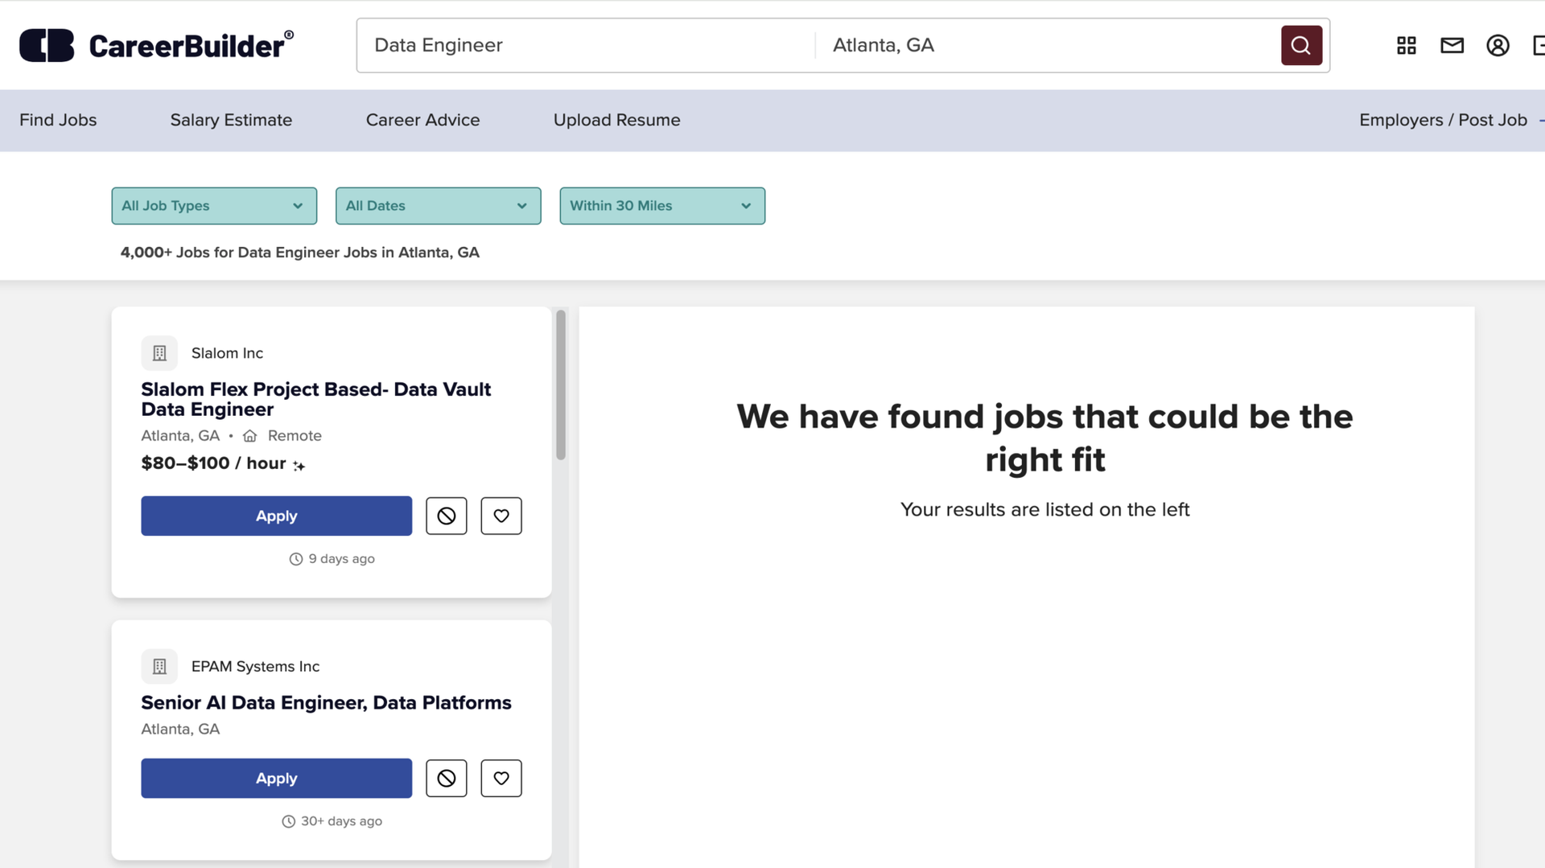1545x868 pixels.
Task: Click the '9 days ago' posting date
Action: coord(341,558)
